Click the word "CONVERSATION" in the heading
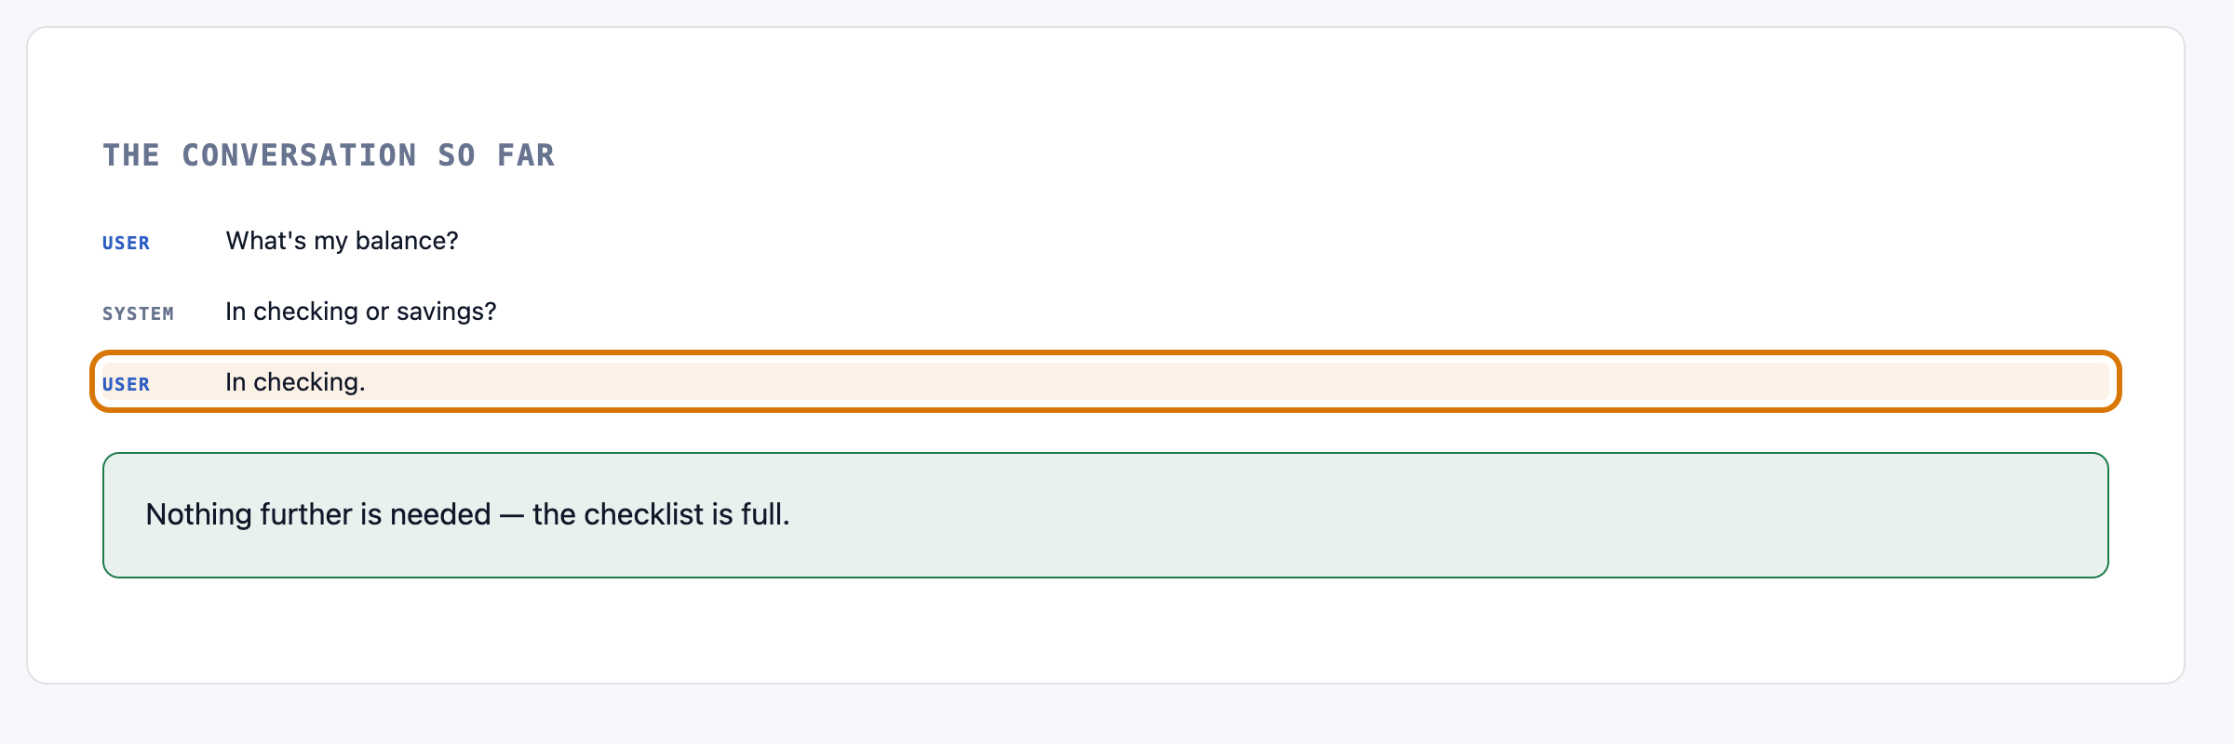2234x744 pixels. (x=299, y=155)
